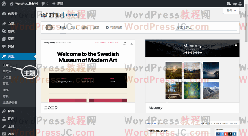The image size is (248, 136).
Task: Open the Media (媒体) icon
Action: coord(4,31)
